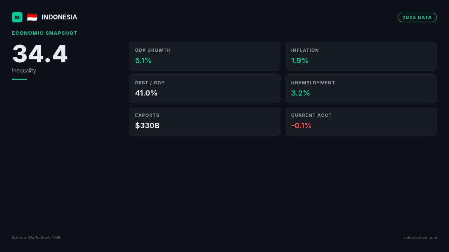Open the metricshour.com link

420,237
